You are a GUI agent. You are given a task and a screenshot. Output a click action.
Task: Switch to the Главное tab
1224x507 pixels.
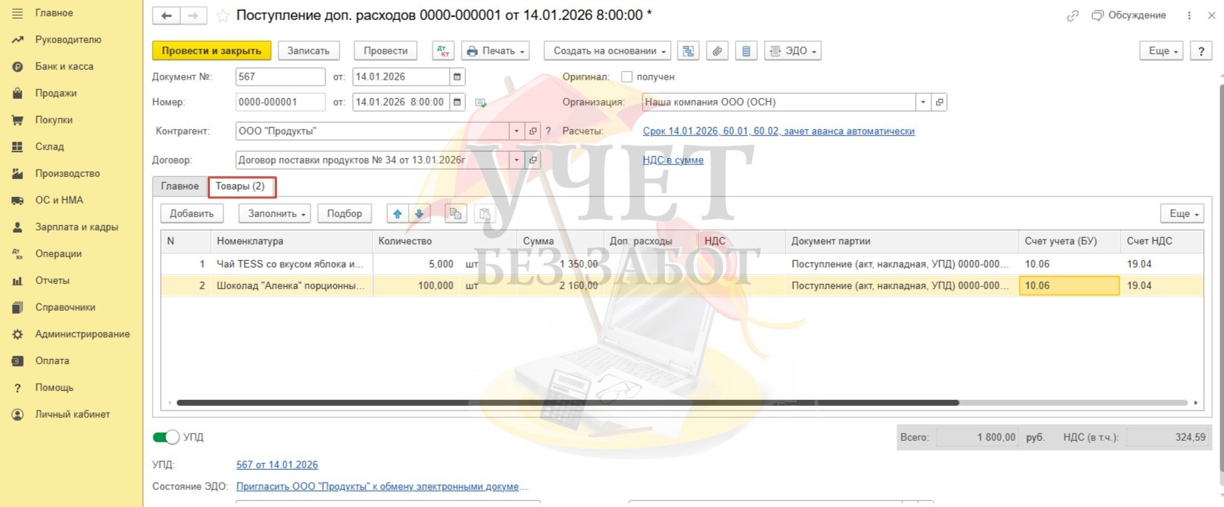(x=179, y=186)
